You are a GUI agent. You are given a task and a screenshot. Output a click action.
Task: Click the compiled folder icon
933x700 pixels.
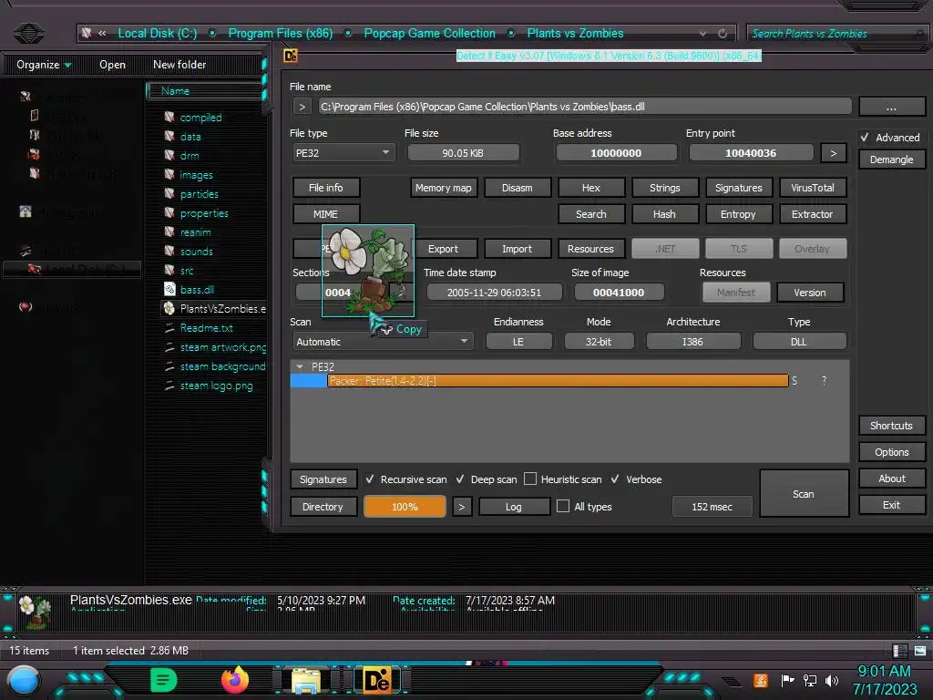(169, 118)
